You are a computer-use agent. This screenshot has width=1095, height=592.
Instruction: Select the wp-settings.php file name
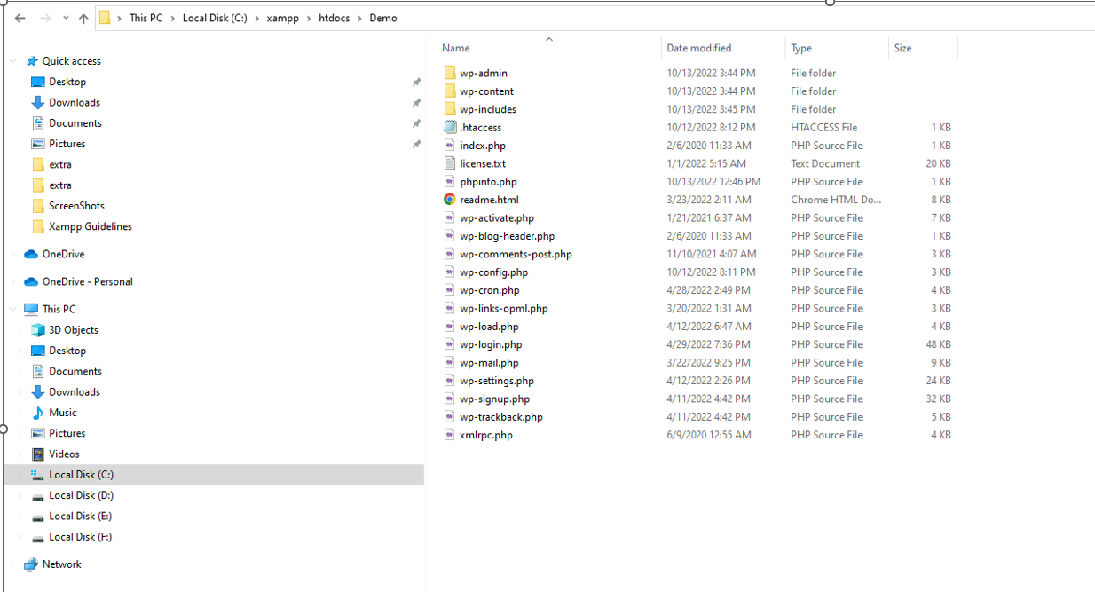pos(497,381)
